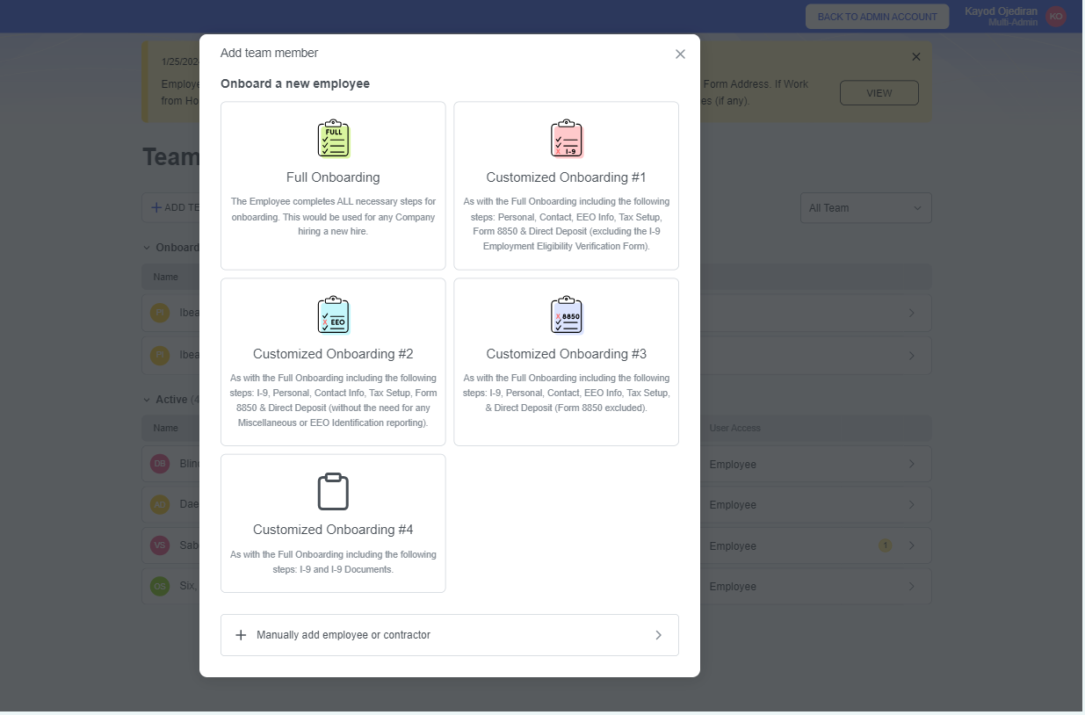Click the Customized Onboarding #1 I-9 clipboard icon
This screenshot has height=715, width=1085.
(x=567, y=139)
